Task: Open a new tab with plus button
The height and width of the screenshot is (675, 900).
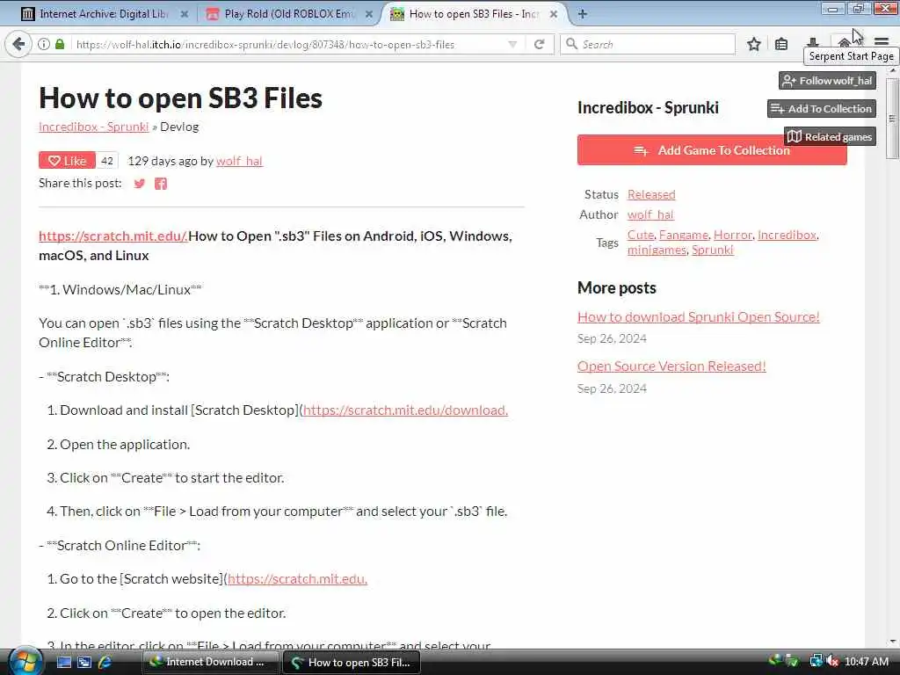Action: 583,14
